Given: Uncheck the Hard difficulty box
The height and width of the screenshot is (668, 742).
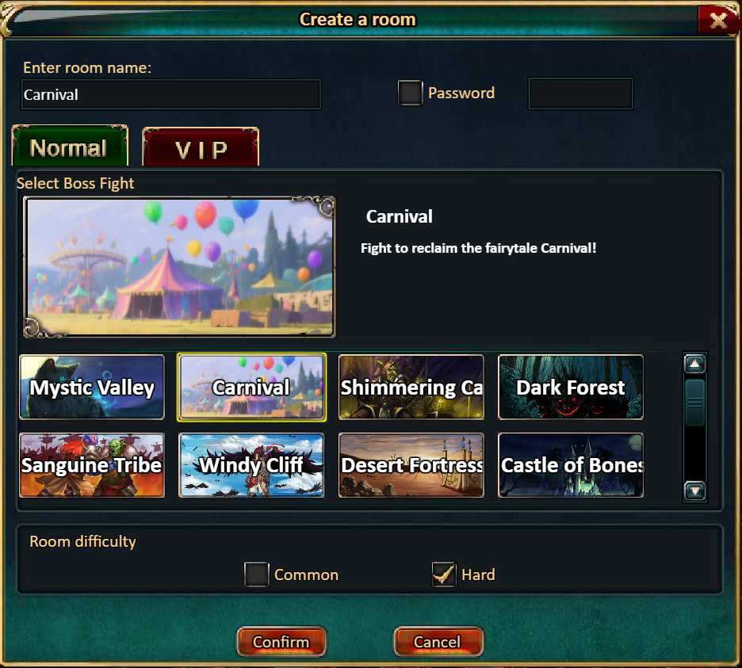Looking at the screenshot, I should (x=444, y=574).
